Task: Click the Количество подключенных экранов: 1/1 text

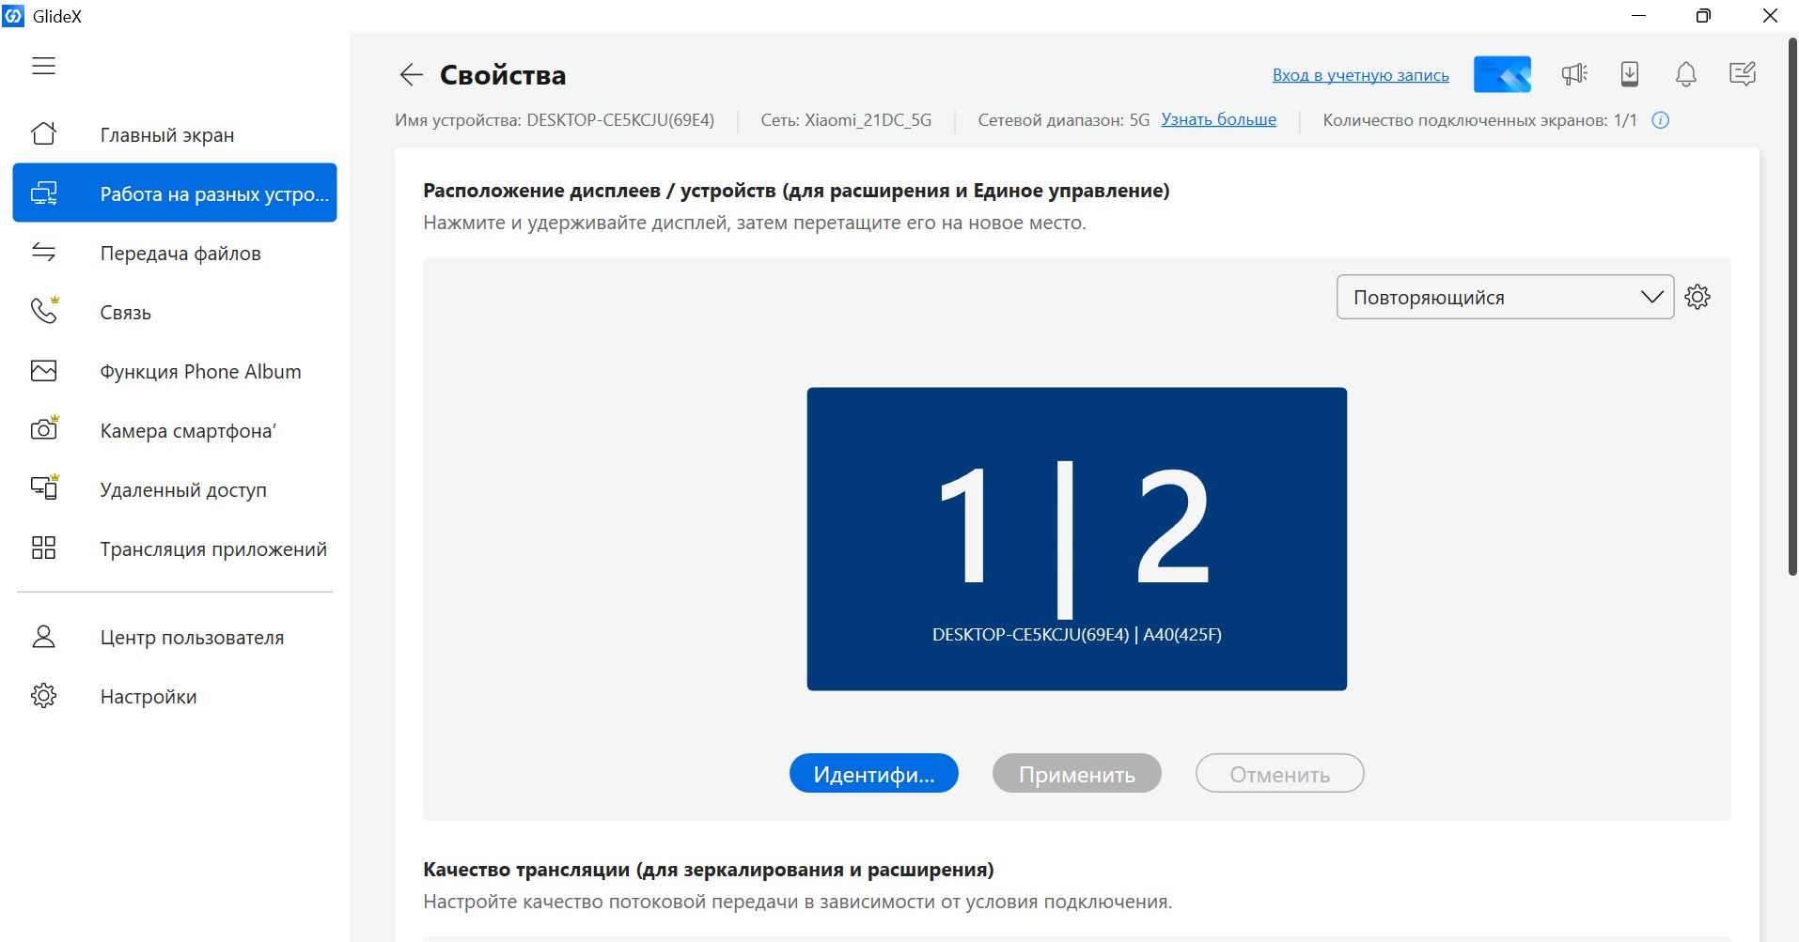Action: coord(1479,120)
